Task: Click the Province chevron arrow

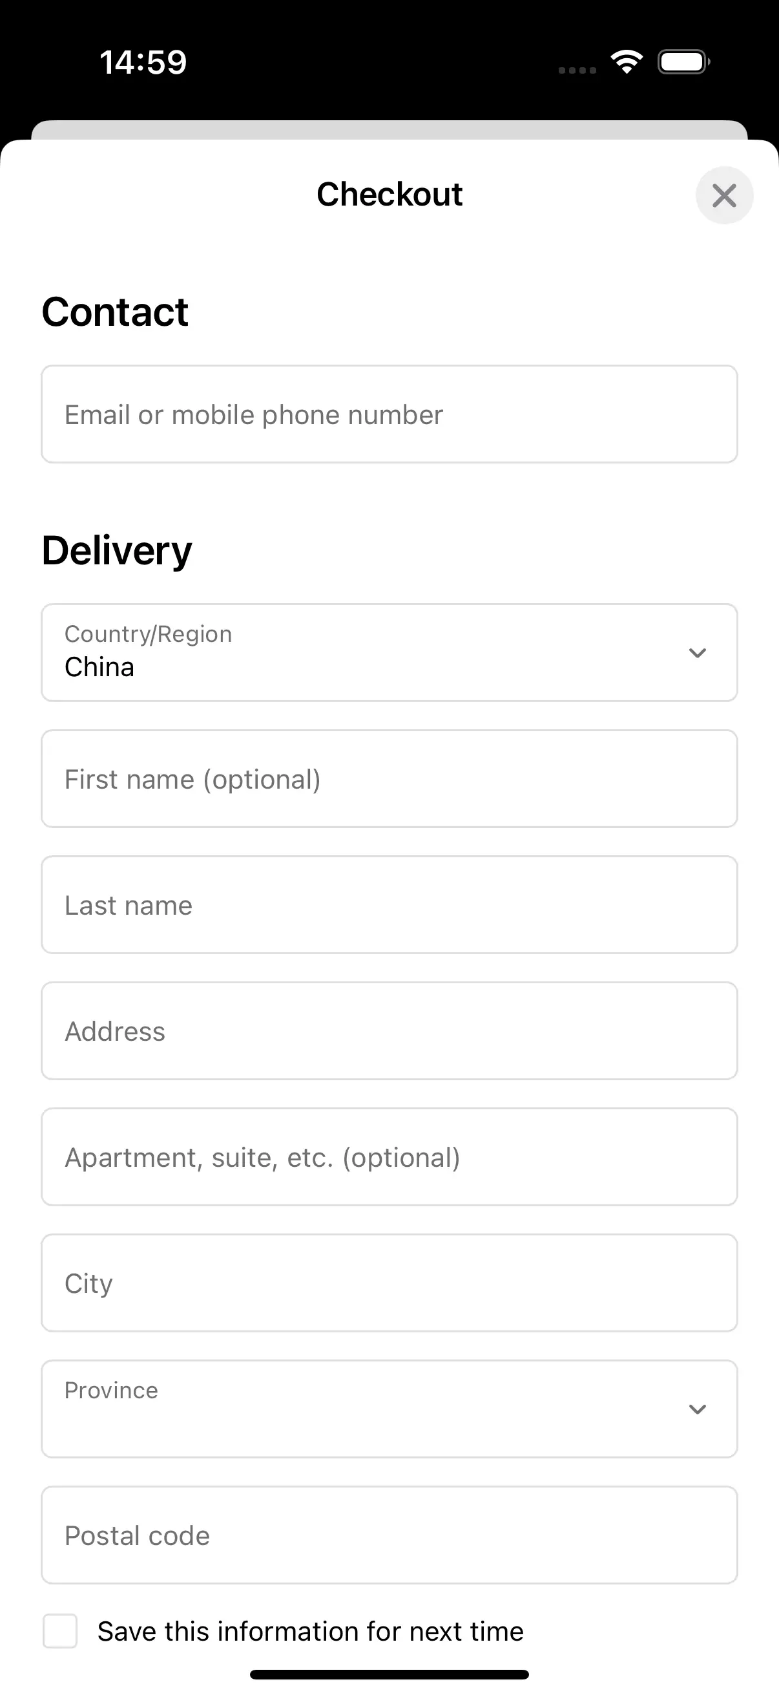Action: 697,1409
